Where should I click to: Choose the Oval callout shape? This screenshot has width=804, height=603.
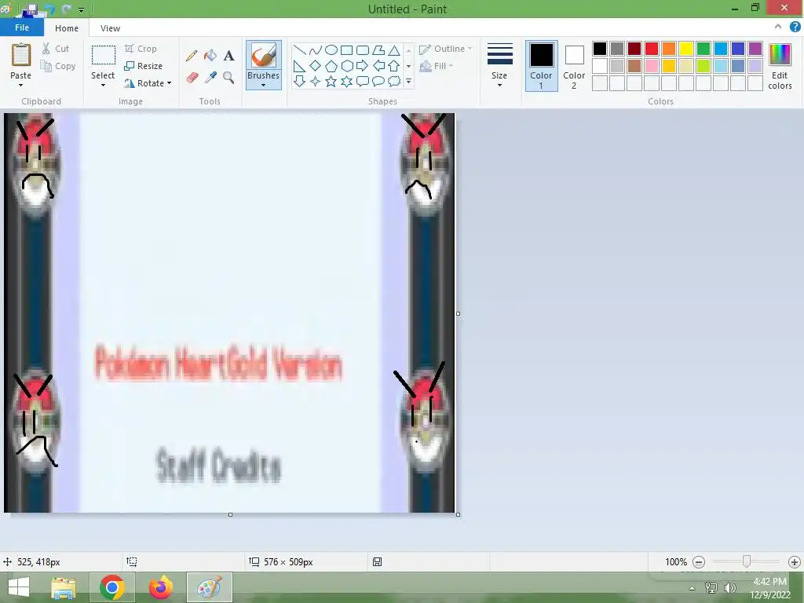pos(378,81)
